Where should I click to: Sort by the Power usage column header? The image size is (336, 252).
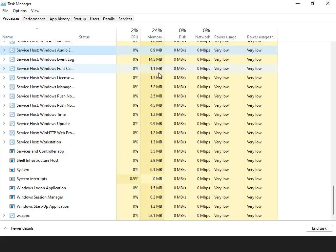pos(228,34)
